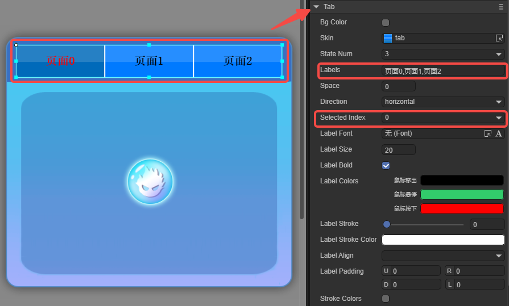Enable the Bg Color checkbox
The width and height of the screenshot is (509, 306).
(386, 23)
